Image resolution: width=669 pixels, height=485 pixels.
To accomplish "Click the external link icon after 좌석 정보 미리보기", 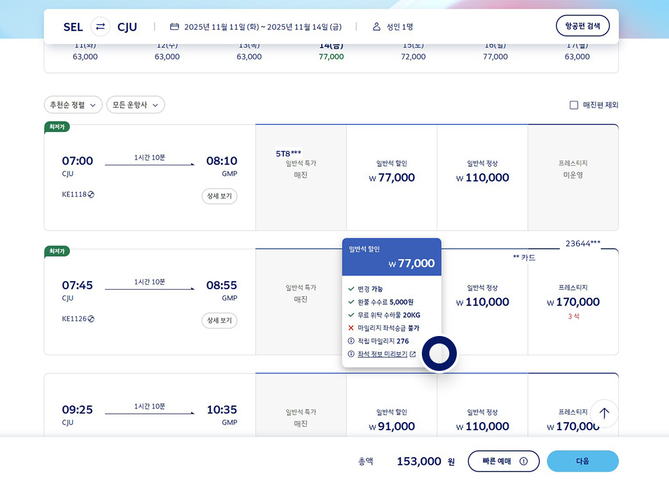I will tap(413, 354).
